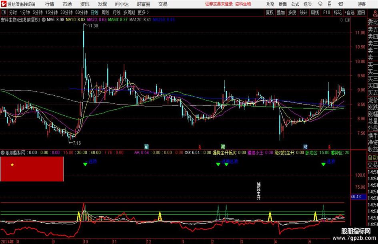
Task: Click the green triangle signal at the far right
Action: tap(324, 164)
